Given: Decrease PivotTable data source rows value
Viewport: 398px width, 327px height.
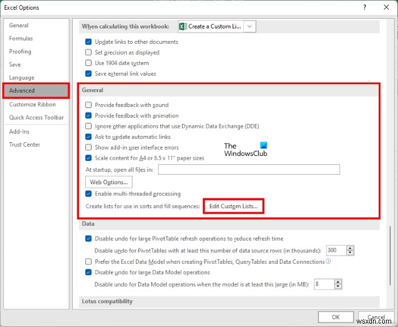Looking at the screenshot, I should click(350, 253).
